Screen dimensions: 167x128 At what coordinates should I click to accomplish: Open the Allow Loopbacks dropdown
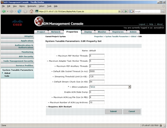click(x=110, y=87)
